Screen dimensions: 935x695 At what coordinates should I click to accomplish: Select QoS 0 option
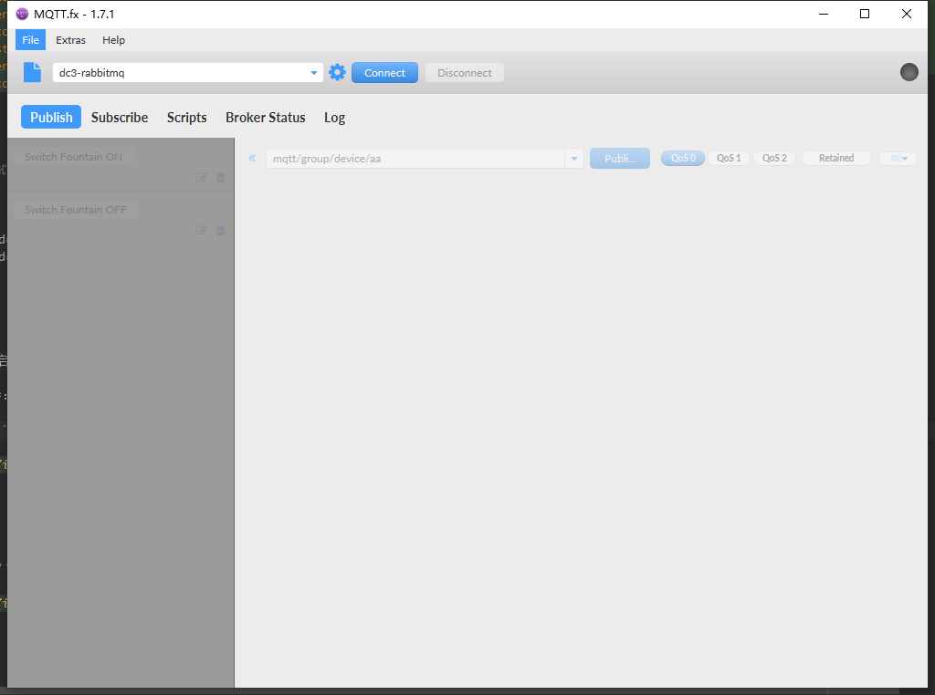(x=683, y=159)
